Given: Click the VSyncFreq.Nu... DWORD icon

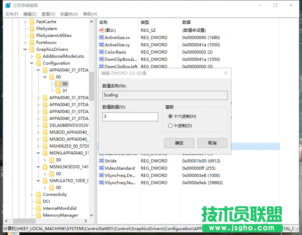Looking at the screenshot, I should (x=101, y=183).
